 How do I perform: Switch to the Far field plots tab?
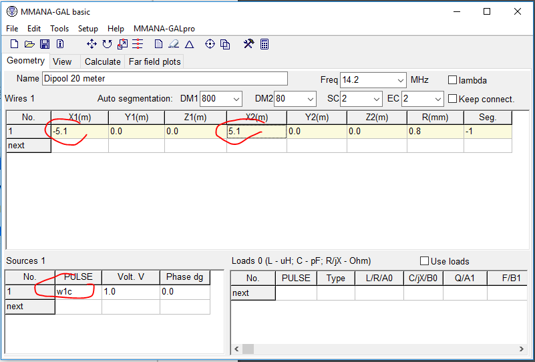coord(154,61)
